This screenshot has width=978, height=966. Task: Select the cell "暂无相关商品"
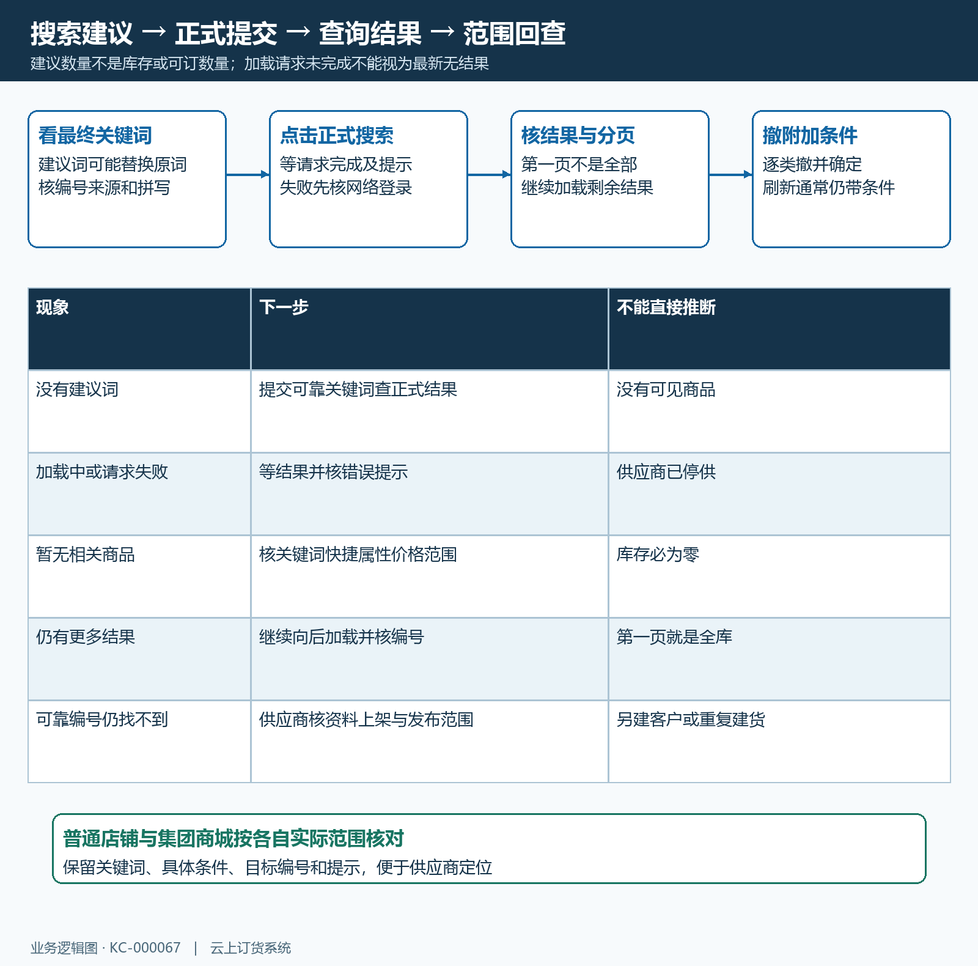139,577
